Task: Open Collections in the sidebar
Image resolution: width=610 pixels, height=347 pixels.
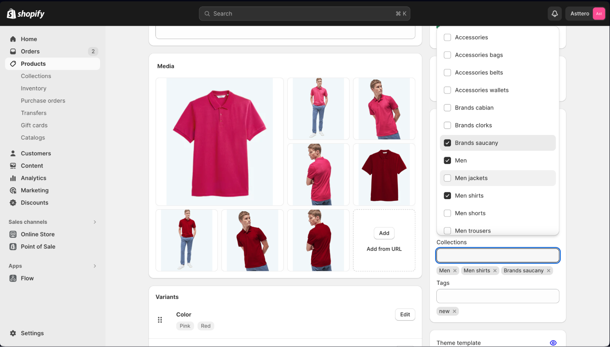Action: pos(36,76)
